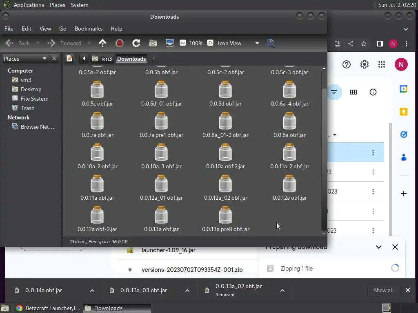The height and width of the screenshot is (313, 418).
Task: Close the Chrome downloads bar
Action: (x=408, y=290)
